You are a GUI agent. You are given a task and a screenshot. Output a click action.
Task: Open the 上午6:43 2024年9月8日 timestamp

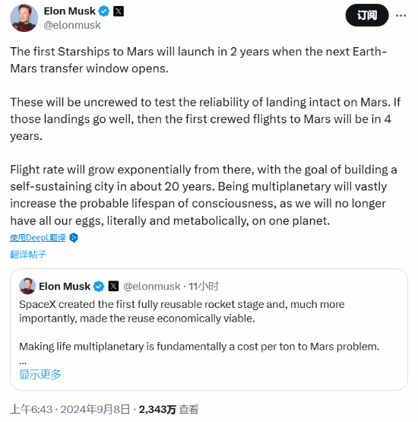[70, 409]
